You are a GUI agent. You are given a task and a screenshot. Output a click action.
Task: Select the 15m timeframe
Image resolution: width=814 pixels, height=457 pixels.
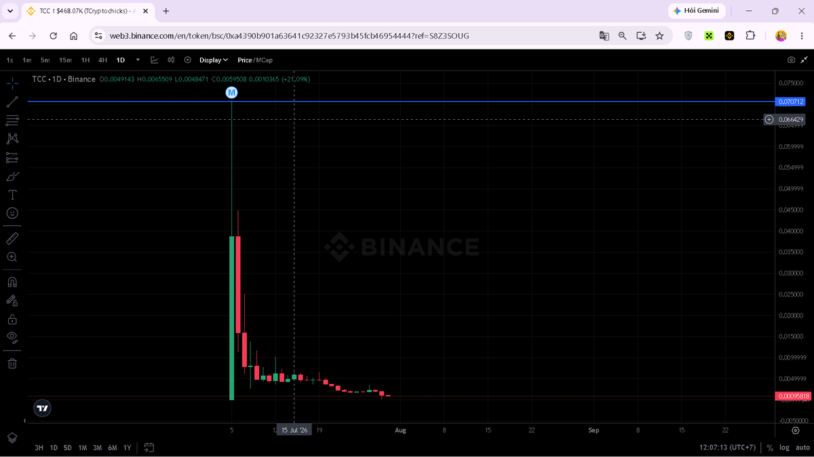pyautogui.click(x=65, y=60)
